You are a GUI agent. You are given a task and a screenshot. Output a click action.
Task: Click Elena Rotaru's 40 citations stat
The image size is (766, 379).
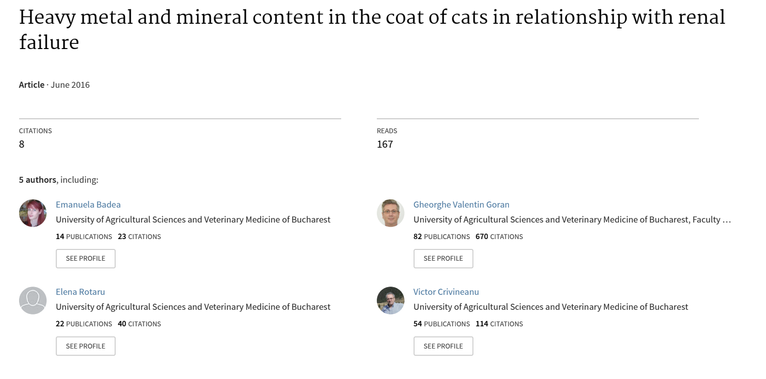[x=139, y=324]
